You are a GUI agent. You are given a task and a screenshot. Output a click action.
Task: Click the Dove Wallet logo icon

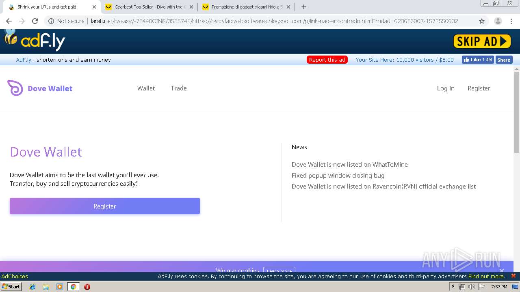(15, 88)
